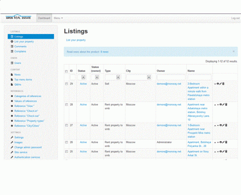Screen dimensions: 241x195
Task: Select Listings in the sidebar
Action: pyautogui.click(x=31, y=36)
